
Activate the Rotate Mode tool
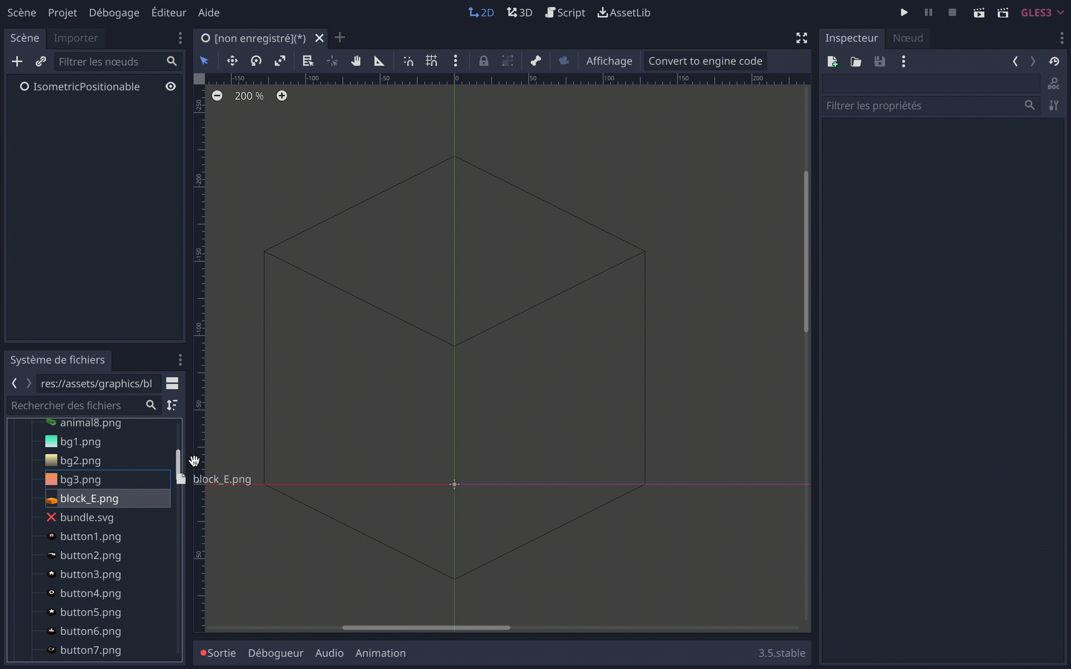[x=256, y=61]
